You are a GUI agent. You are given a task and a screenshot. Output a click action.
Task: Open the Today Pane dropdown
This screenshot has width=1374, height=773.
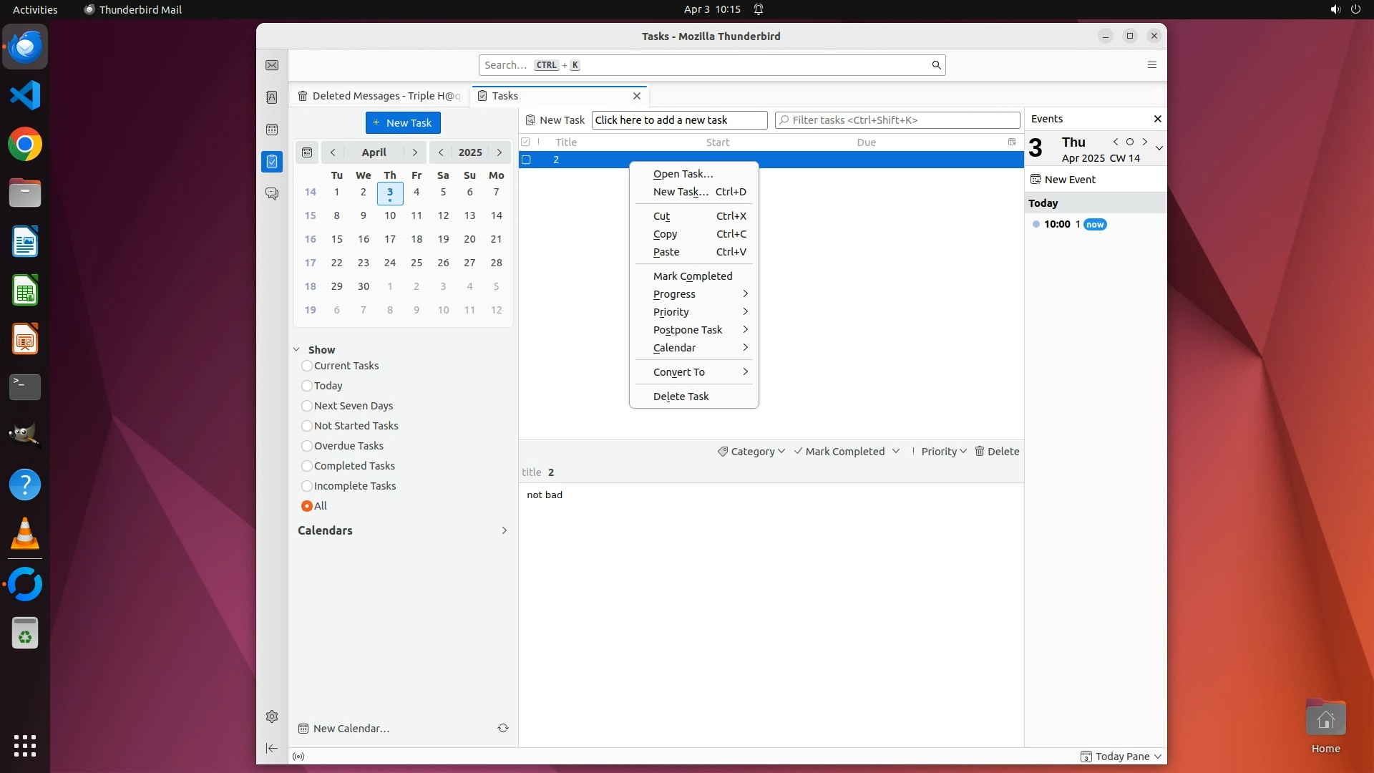tap(1121, 757)
